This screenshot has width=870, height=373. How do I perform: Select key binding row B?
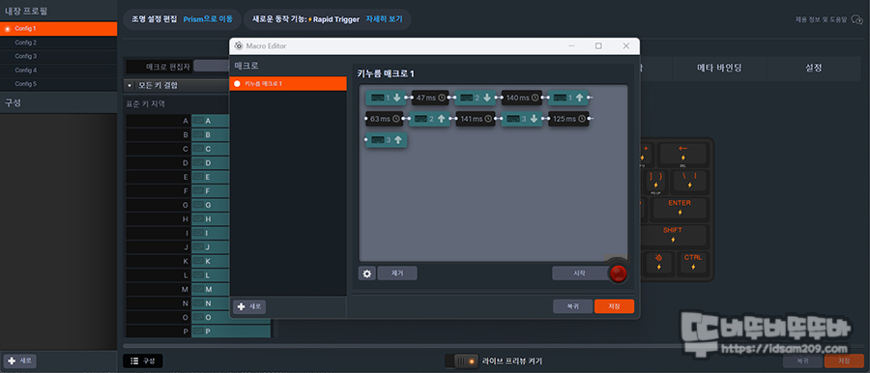[x=178, y=135]
